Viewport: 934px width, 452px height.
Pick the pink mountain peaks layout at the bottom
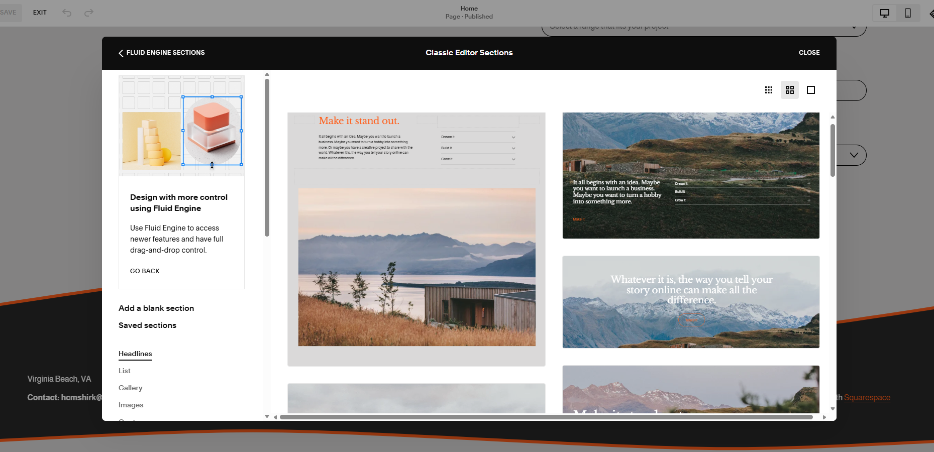click(x=691, y=389)
